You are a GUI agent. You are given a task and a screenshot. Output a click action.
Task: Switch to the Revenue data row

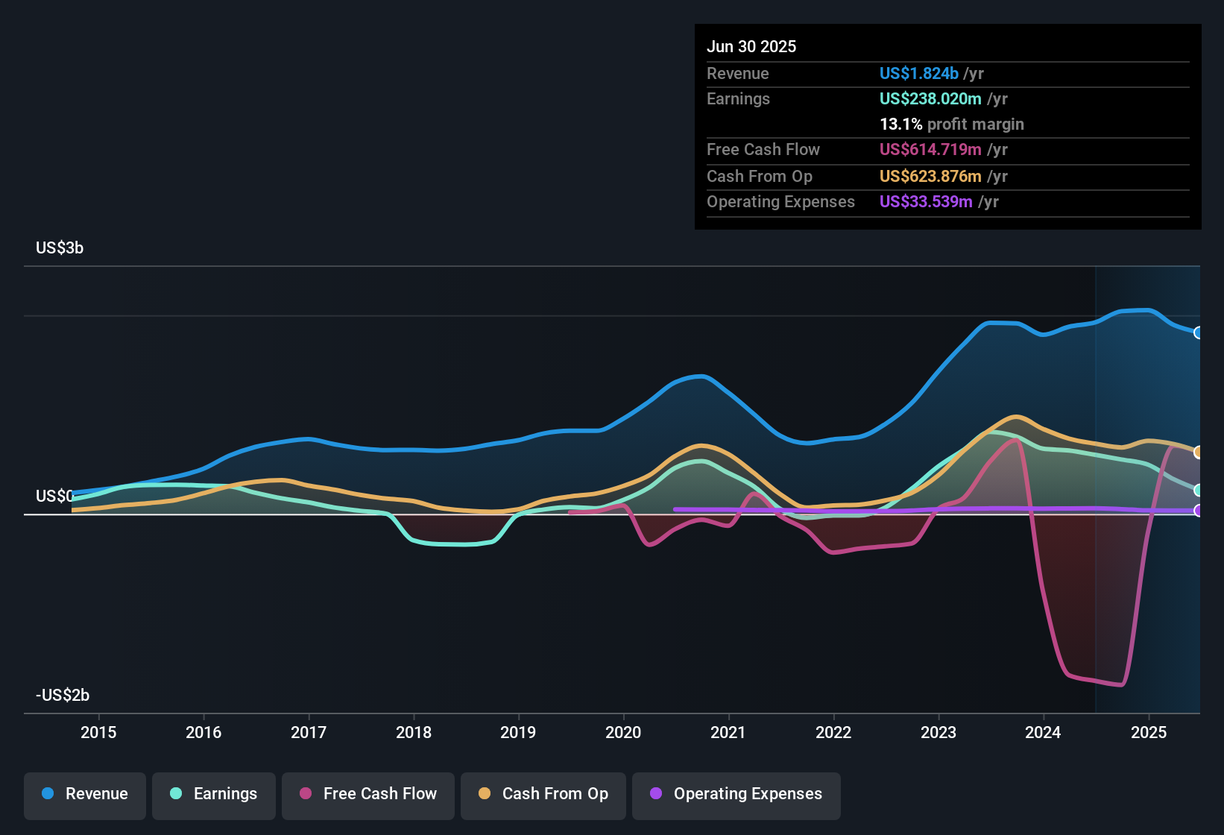point(820,73)
